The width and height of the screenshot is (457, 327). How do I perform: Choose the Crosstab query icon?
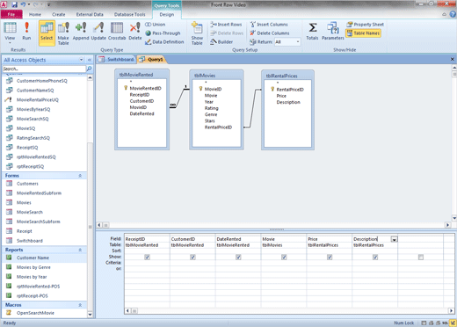click(x=117, y=32)
